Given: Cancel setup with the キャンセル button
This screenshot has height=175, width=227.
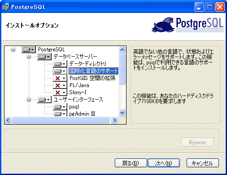Looking at the screenshot, I should coord(203,163).
